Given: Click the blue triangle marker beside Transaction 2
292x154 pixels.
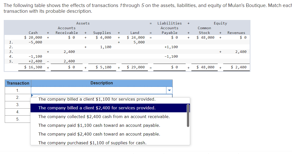Looking at the screenshot, I should click(32, 96).
